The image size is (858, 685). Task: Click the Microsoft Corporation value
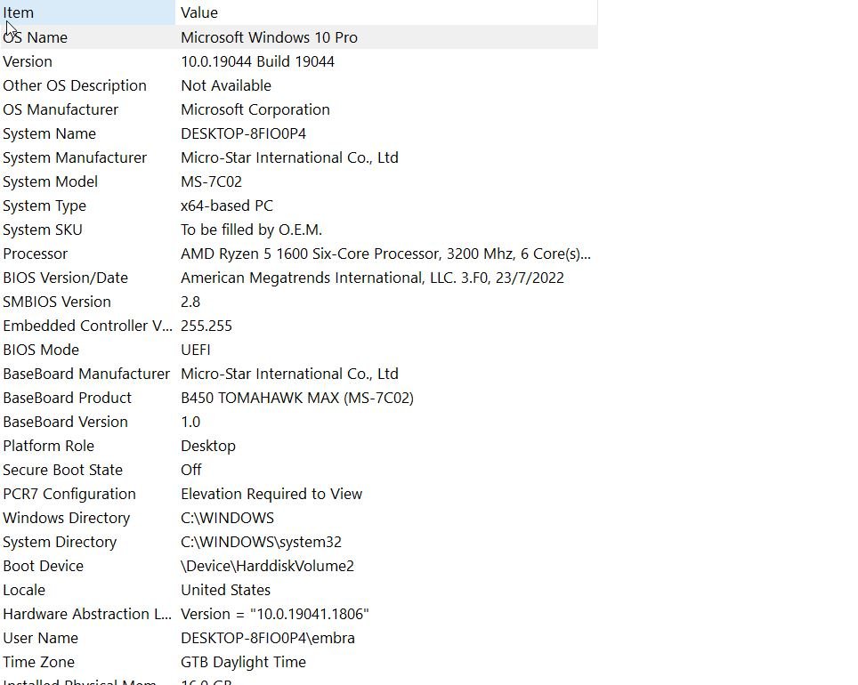coord(255,109)
